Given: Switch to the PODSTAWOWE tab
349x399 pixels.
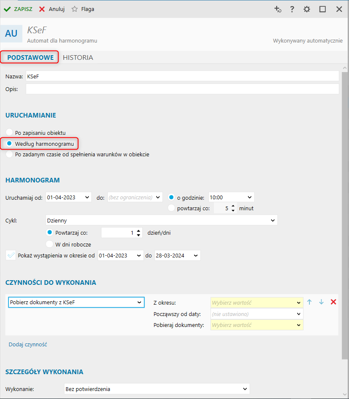Looking at the screenshot, I should [30, 57].
